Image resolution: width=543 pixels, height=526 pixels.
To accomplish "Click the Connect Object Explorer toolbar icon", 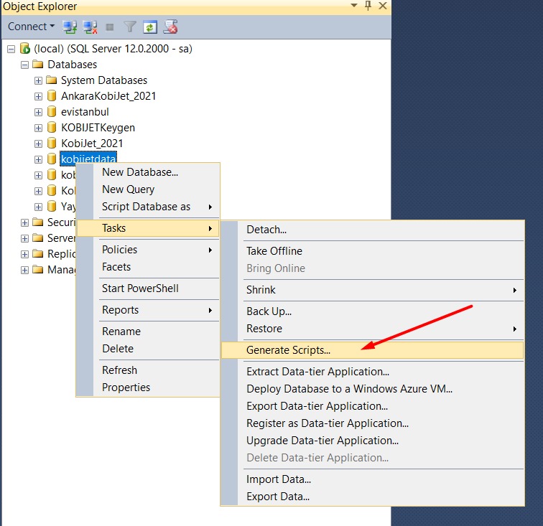I will [70, 27].
